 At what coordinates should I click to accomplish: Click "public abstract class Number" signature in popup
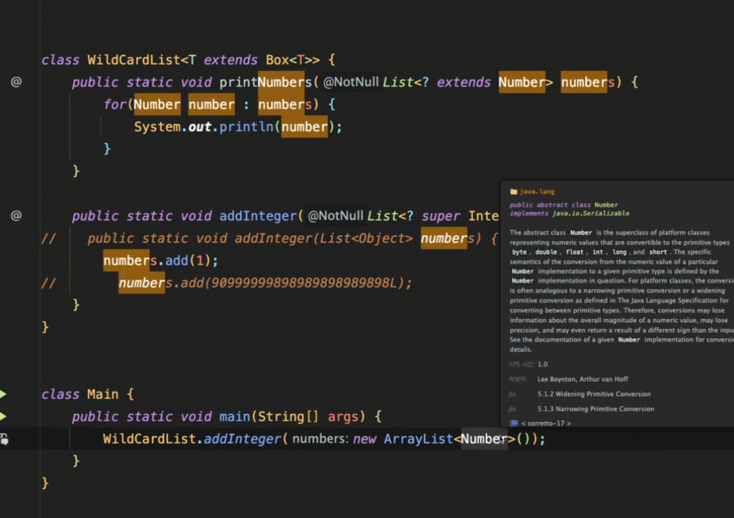pyautogui.click(x=564, y=205)
